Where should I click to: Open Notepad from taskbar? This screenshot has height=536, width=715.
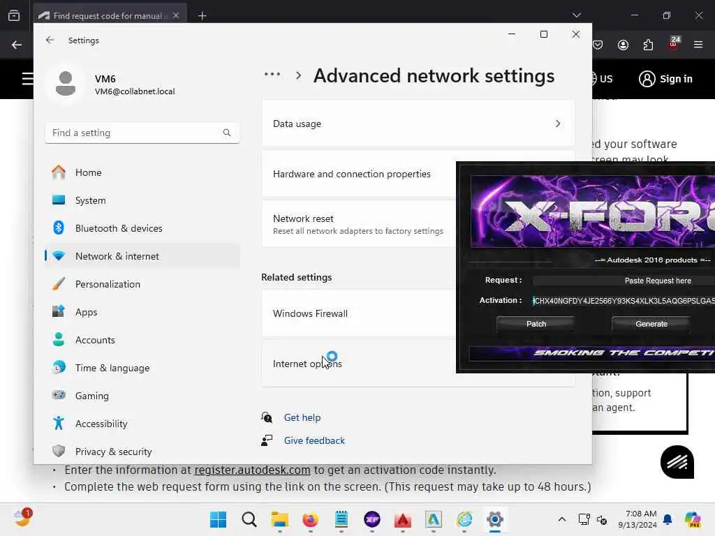tap(341, 519)
